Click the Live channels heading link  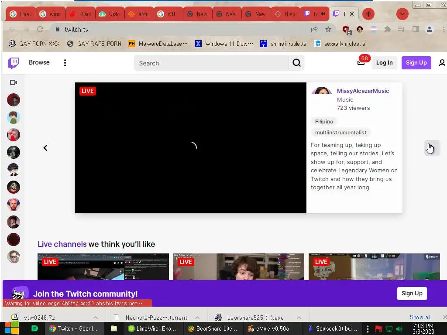click(62, 244)
